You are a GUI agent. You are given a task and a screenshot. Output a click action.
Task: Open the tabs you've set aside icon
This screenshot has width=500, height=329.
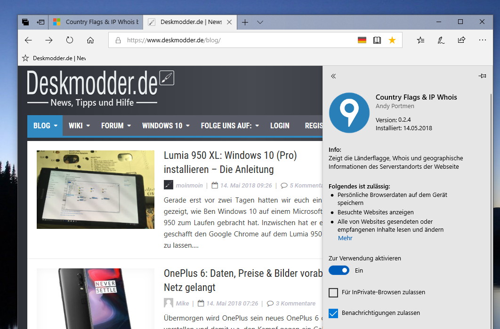[x=25, y=22]
